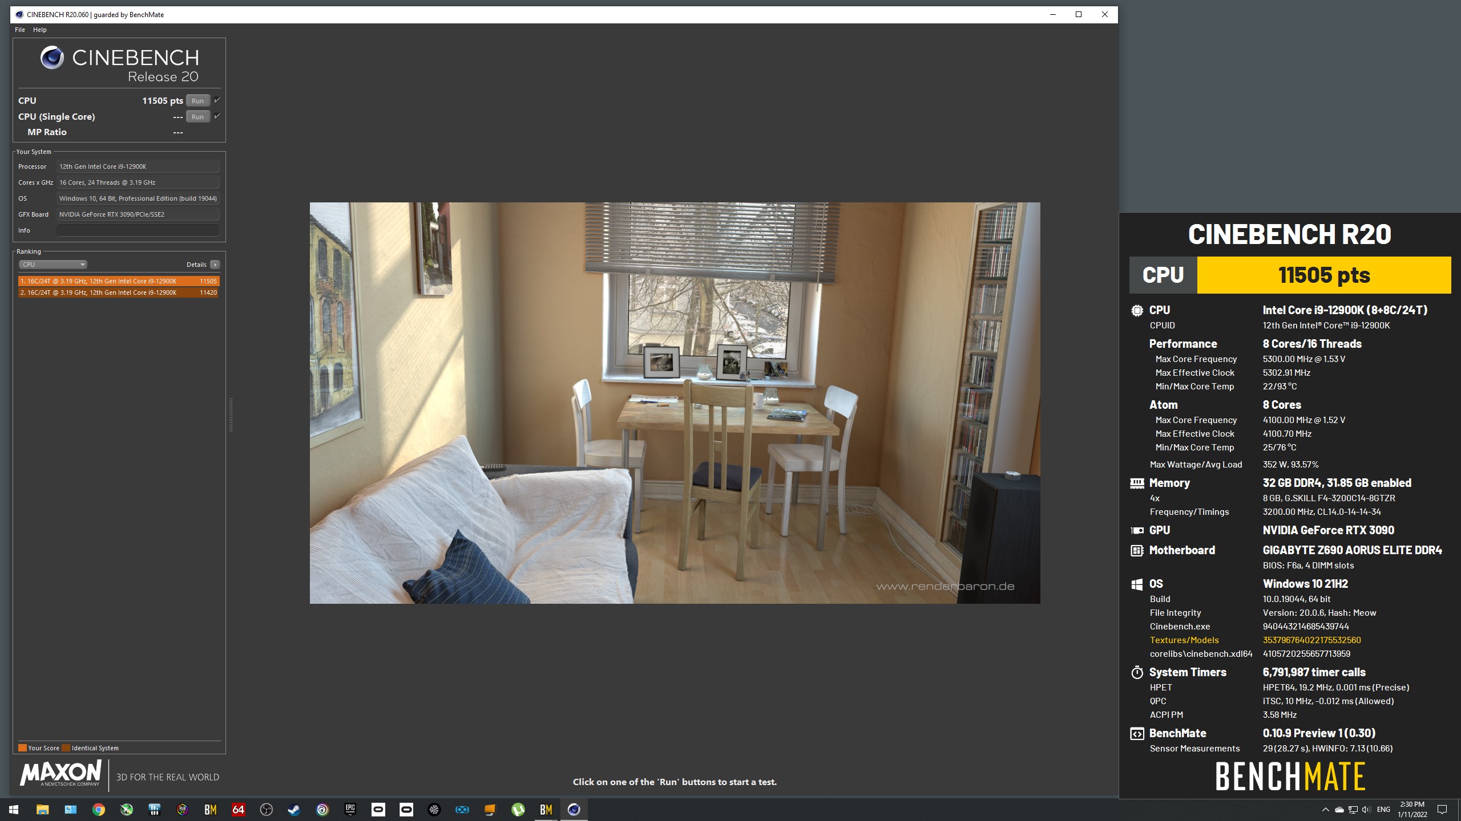Open the clock showing 2:30 PM

coord(1412,810)
